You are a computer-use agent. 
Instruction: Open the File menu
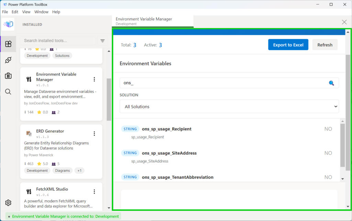[5, 12]
